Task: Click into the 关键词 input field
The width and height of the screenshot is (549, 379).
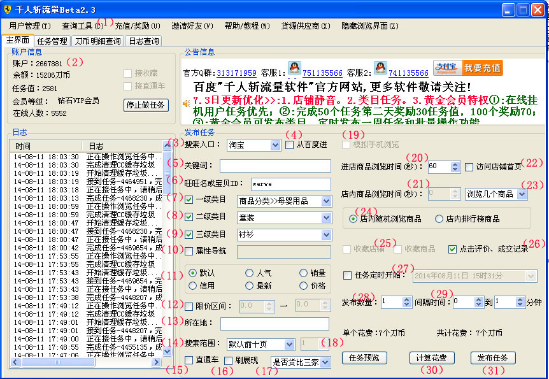Action: [275, 166]
